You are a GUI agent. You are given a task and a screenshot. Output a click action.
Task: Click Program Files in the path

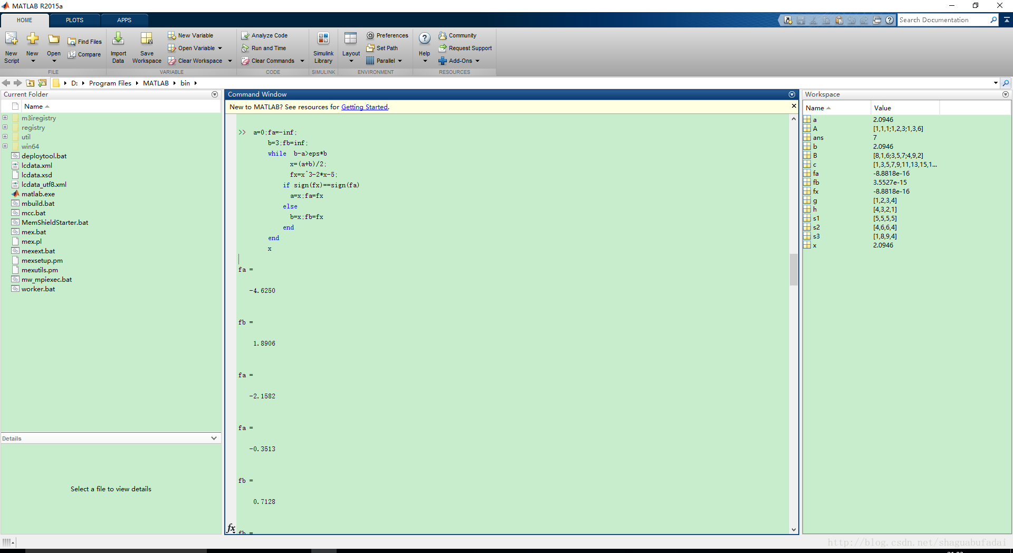click(x=110, y=83)
